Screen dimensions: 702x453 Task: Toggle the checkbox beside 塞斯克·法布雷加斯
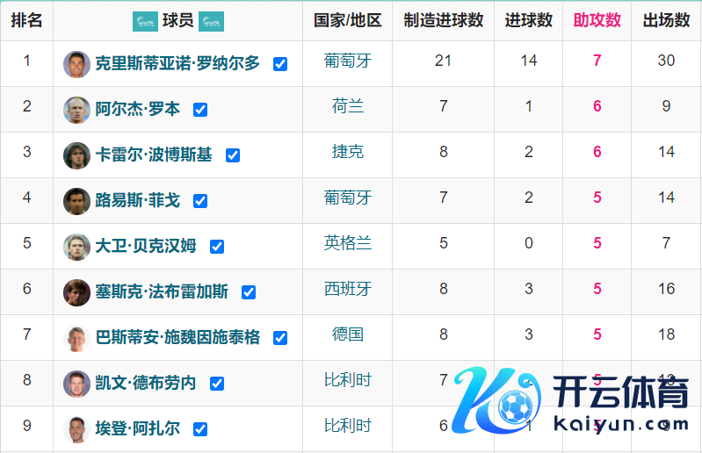pos(249,292)
